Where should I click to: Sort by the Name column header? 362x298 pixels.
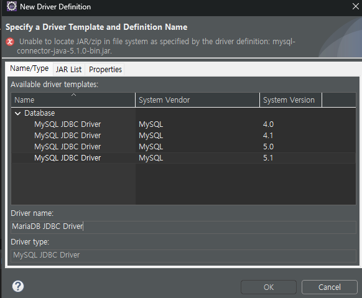tap(73, 100)
